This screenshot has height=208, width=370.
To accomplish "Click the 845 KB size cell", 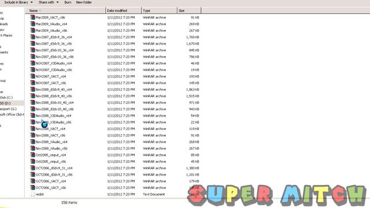I will [x=194, y=50].
